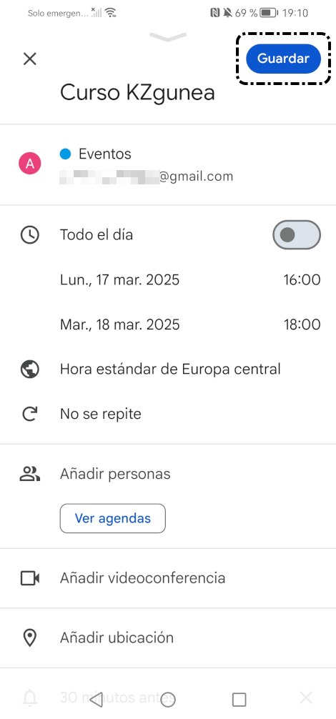Image resolution: width=336 pixels, height=719 pixels.
Task: Select the blue Eventos calendar color dot
Action: click(66, 154)
